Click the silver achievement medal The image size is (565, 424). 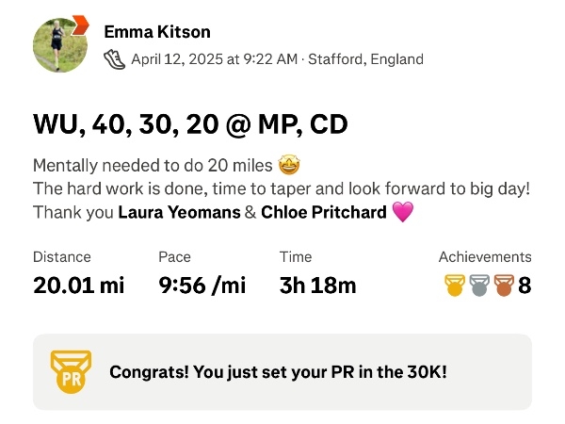pos(479,285)
